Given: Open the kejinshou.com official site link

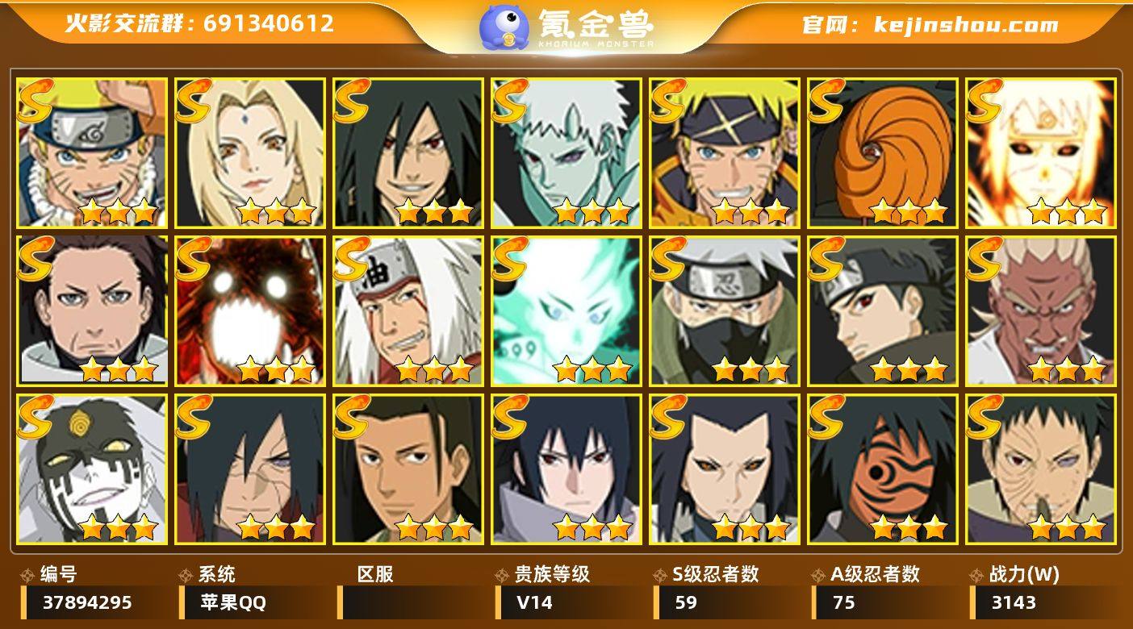Looking at the screenshot, I should click(x=965, y=25).
